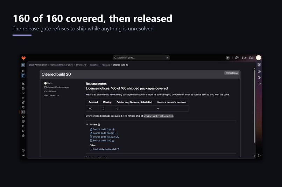
Task: Open the Operate cloud sidebar icon
Action: [23, 117]
